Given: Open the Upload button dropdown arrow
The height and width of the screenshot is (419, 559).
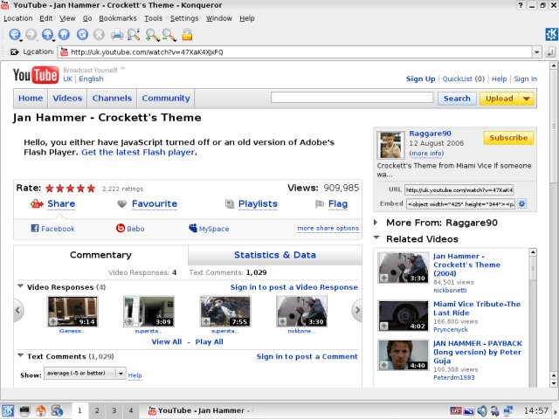Looking at the screenshot, I should point(526,99).
